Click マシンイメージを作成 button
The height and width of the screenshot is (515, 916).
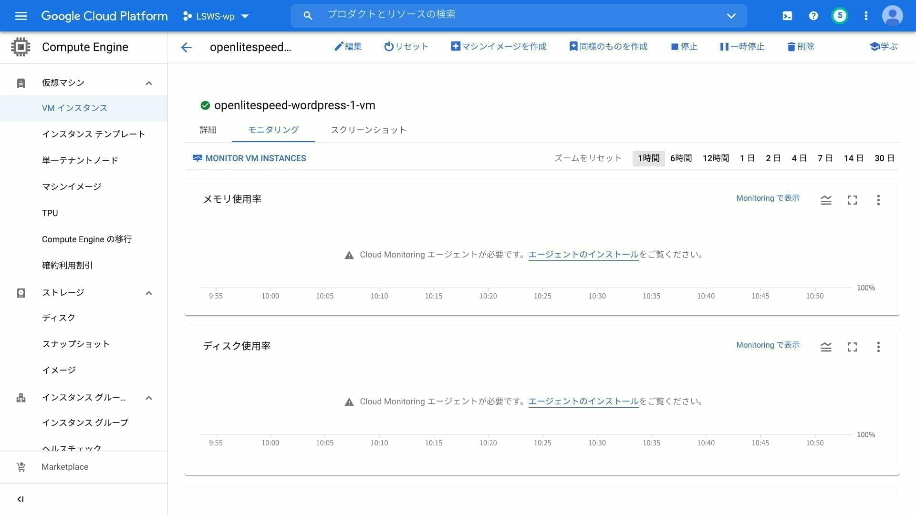(499, 46)
